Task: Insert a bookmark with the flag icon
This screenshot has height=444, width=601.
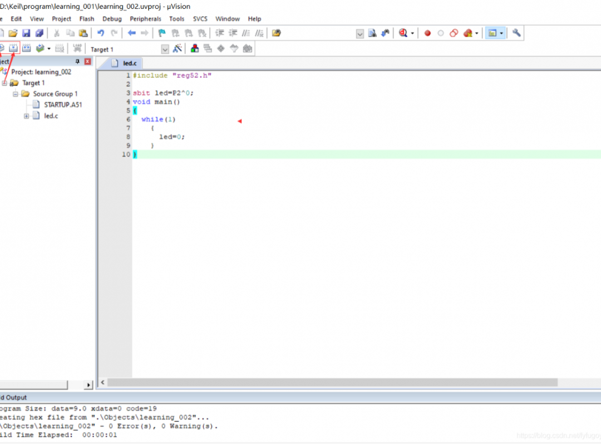Action: tap(162, 33)
